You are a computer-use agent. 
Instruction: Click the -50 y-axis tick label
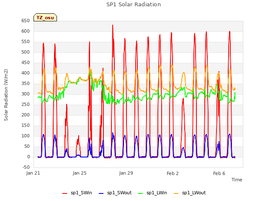click(26, 167)
